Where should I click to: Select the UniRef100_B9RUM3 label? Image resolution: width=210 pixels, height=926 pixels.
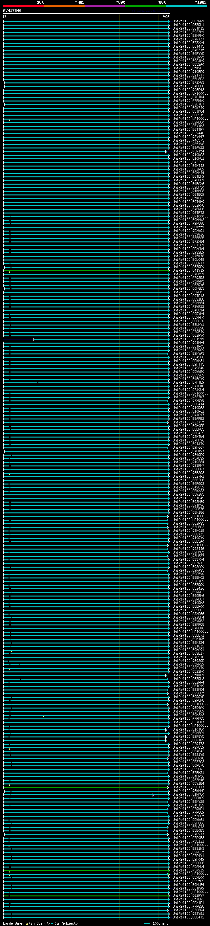(x=188, y=292)
